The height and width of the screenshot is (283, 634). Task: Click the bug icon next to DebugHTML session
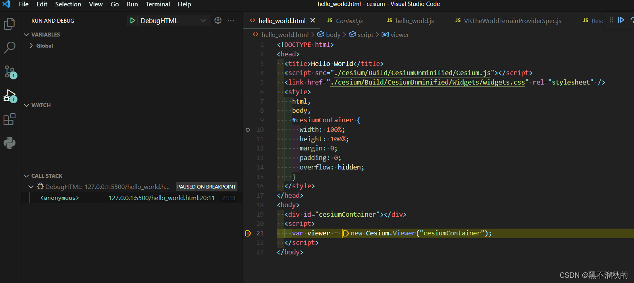click(40, 186)
